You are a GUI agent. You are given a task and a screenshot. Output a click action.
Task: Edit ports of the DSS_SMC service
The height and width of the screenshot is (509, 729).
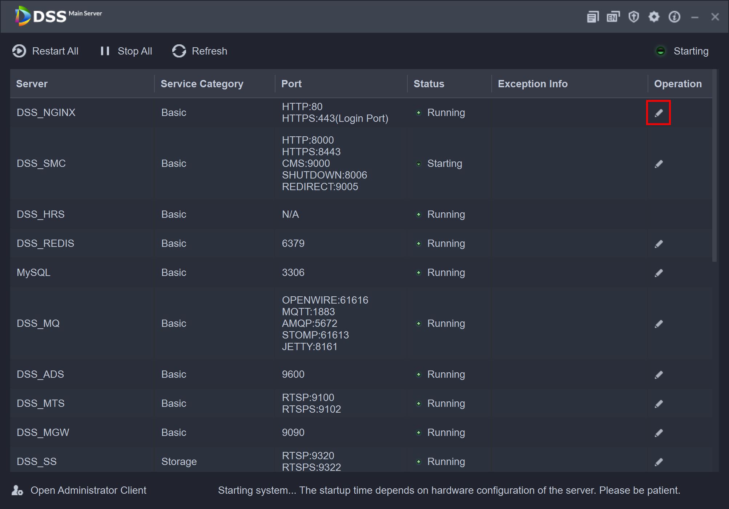(658, 164)
